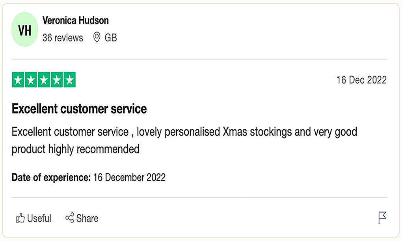Click the Date of experience label
Viewport: 402px width, 241px height.
[51, 177]
